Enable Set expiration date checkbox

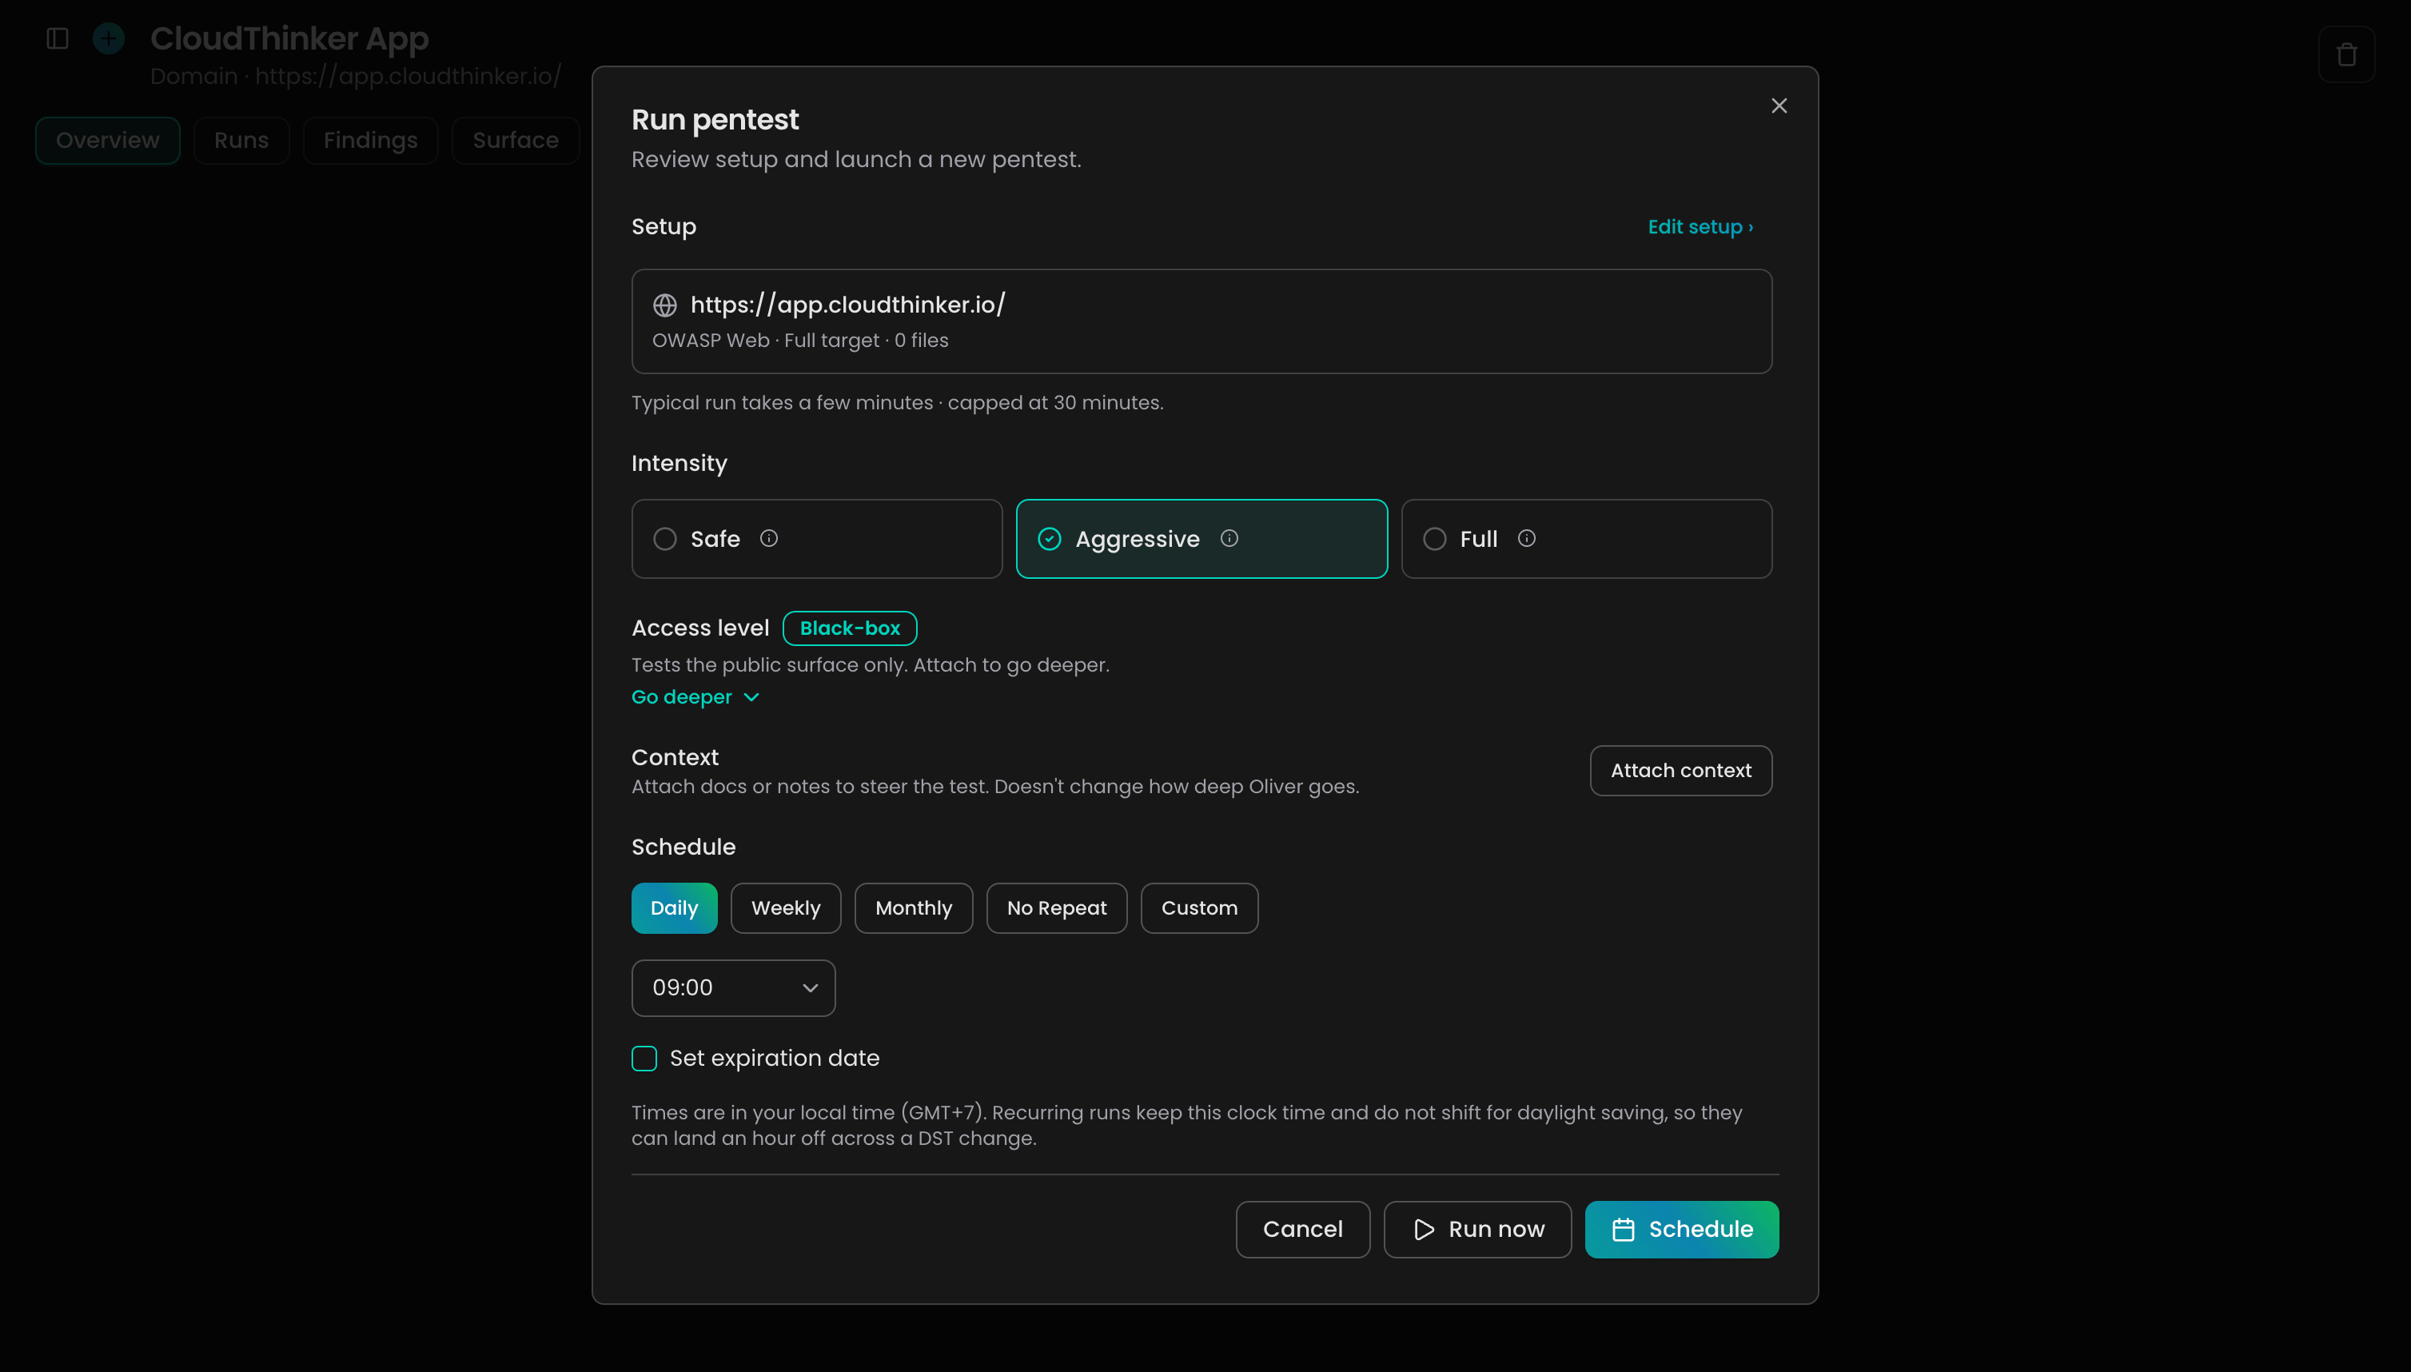[x=644, y=1059]
